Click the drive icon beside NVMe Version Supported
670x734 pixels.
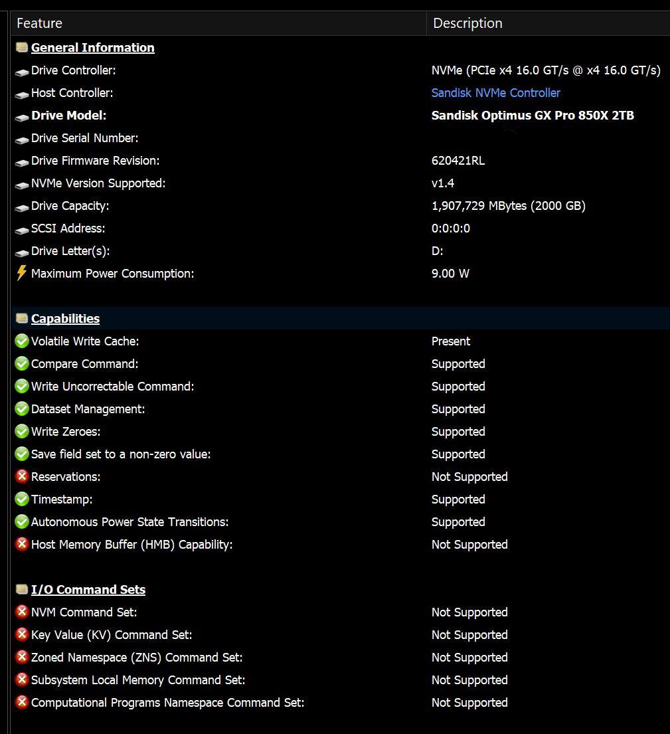[21, 185]
